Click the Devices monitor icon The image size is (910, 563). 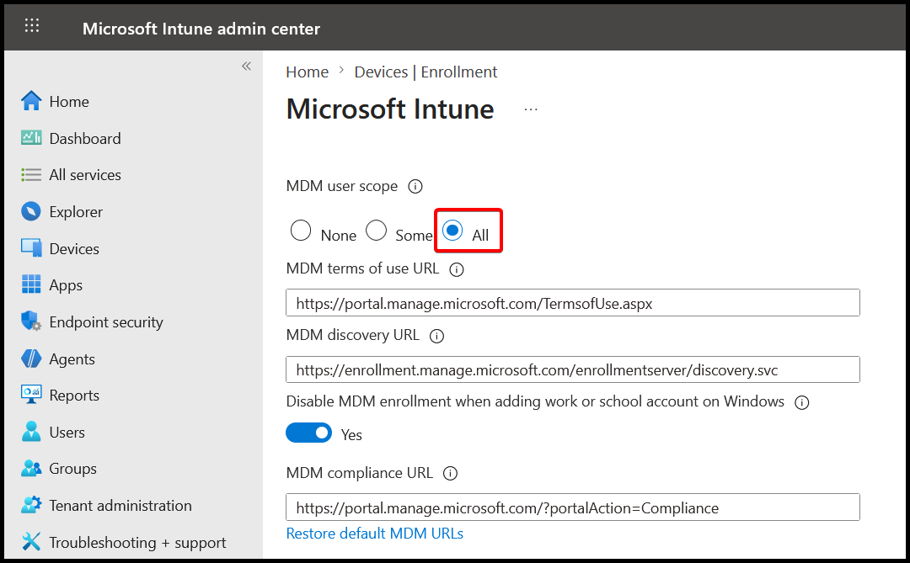tap(31, 248)
